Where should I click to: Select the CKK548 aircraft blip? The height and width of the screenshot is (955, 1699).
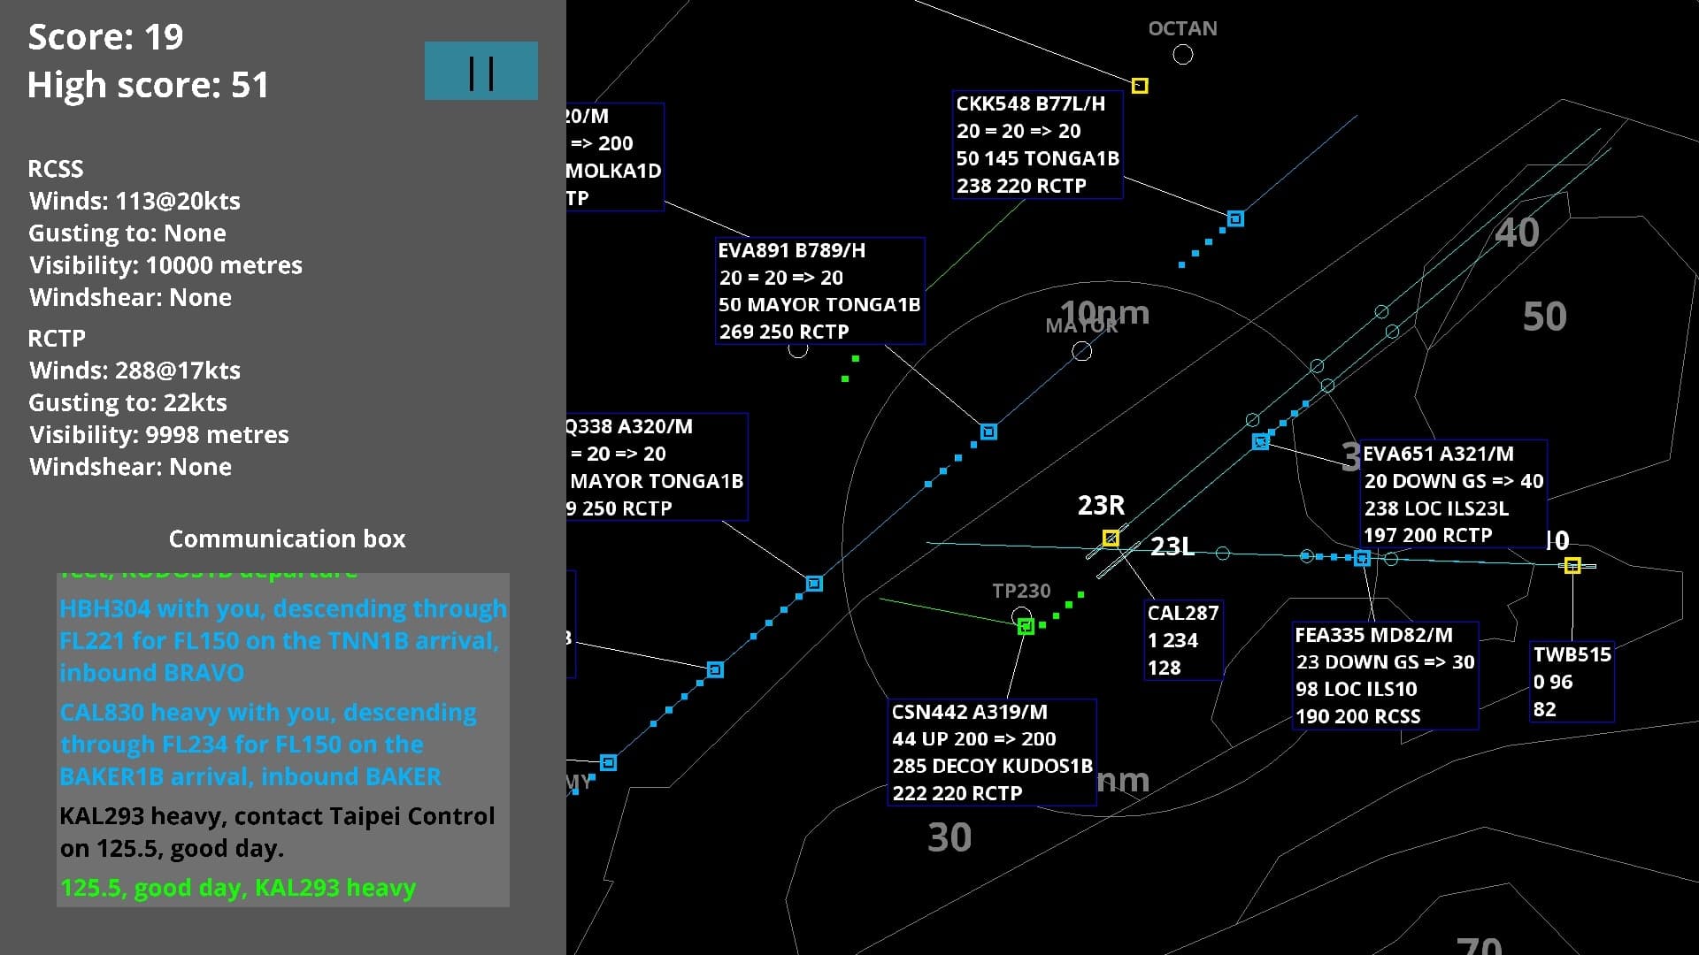pyautogui.click(x=1235, y=218)
